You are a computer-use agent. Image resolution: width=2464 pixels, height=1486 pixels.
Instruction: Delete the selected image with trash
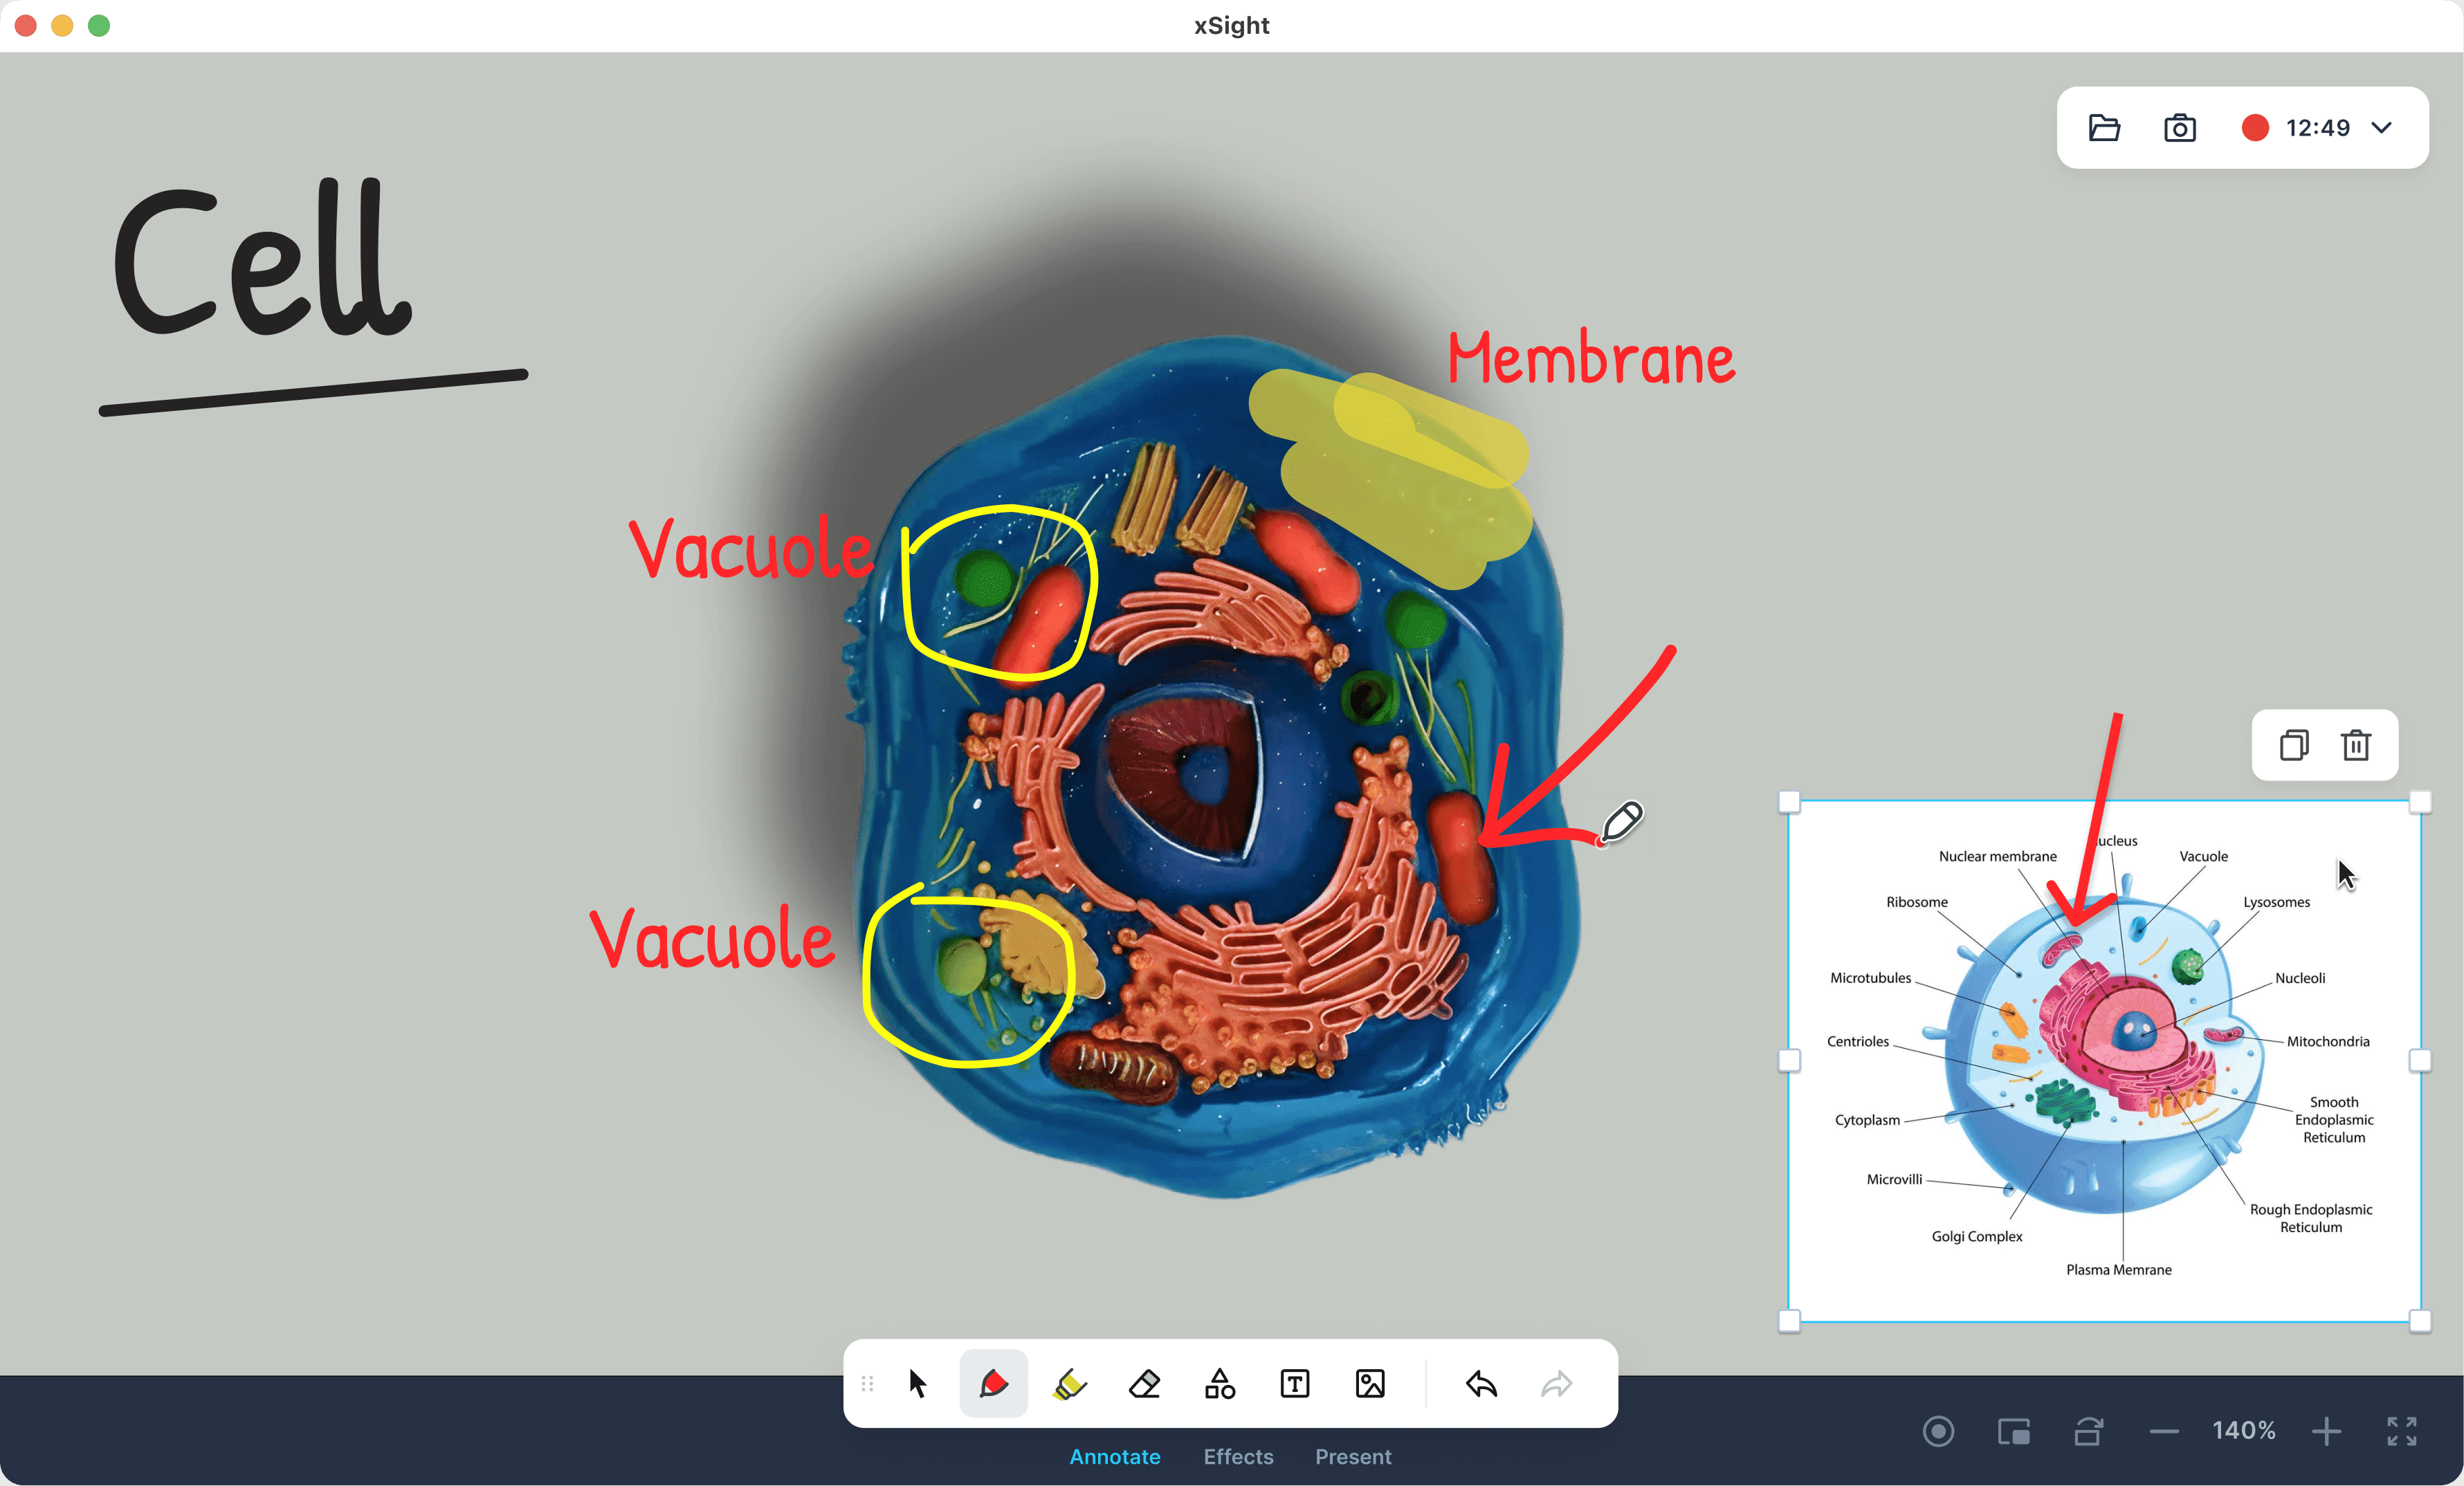click(x=2356, y=745)
